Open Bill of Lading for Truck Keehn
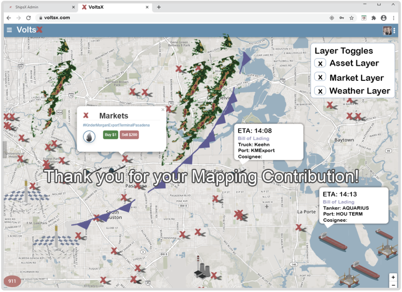 click(253, 139)
